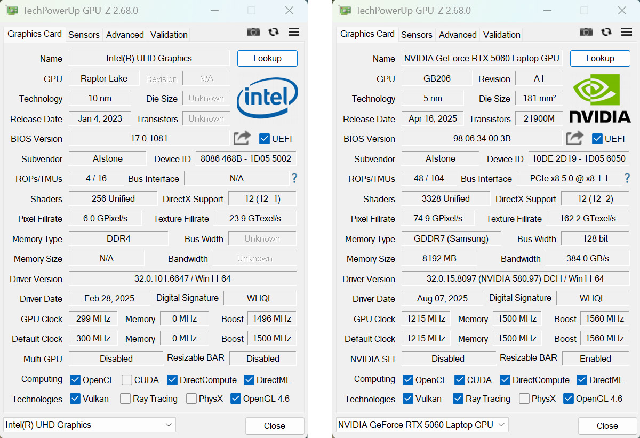Screen dimensions: 640x438
Task: Click the refresh icon in NVIDIA window
Action: click(606, 32)
